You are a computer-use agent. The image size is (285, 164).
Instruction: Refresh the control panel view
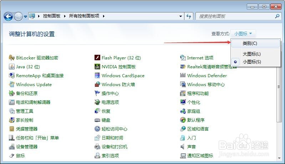point(189,16)
